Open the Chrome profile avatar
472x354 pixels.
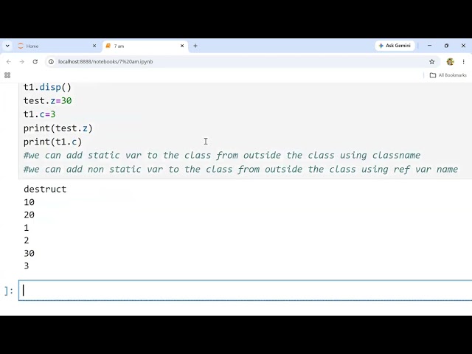pos(450,62)
